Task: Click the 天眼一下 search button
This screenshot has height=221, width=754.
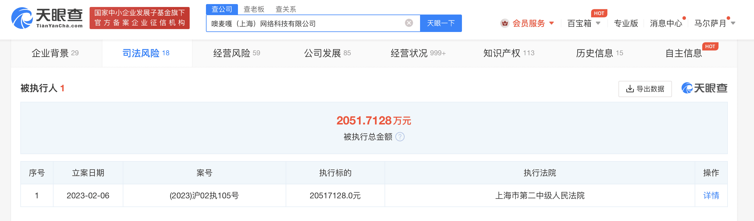Action: [x=440, y=23]
